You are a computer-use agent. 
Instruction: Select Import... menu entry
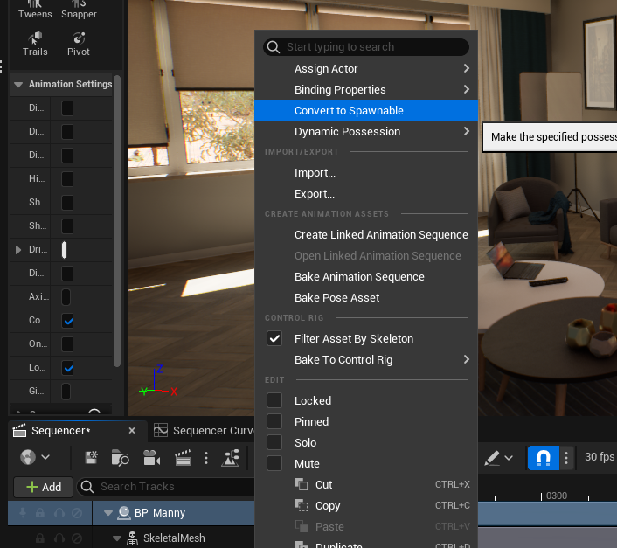[x=366, y=173]
